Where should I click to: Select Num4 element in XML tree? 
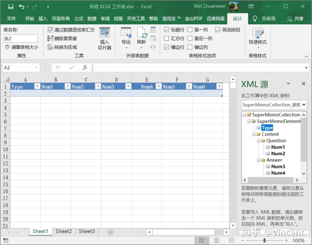(x=278, y=173)
